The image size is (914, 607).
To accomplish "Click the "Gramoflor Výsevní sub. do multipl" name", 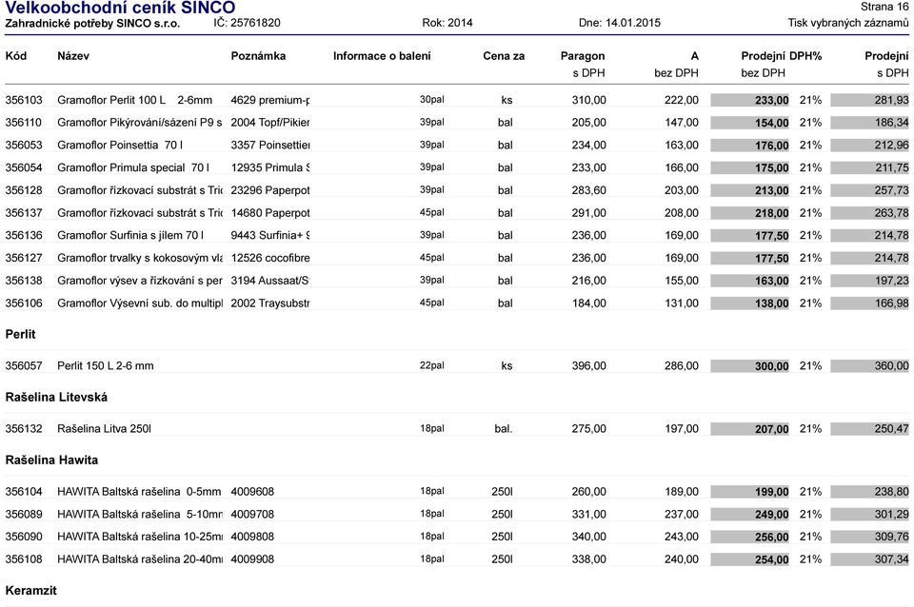I will point(140,303).
